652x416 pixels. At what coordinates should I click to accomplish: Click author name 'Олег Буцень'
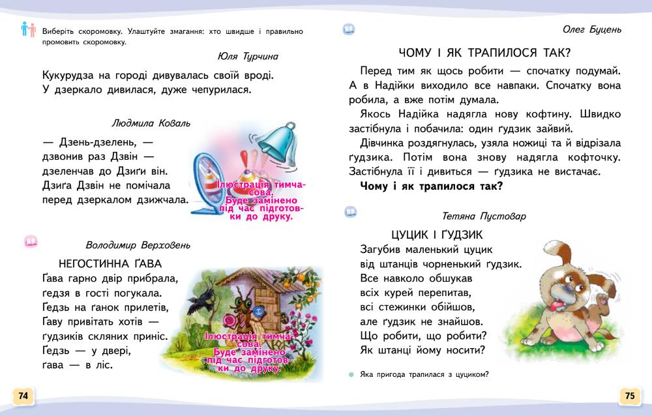point(592,29)
